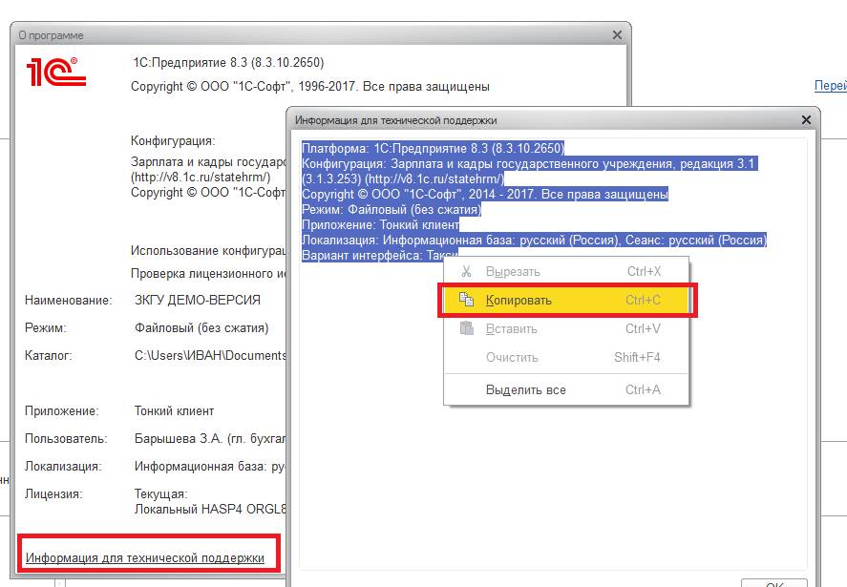
Task: Click the Copyright 1996-2017 line in О программе
Action: 310,87
